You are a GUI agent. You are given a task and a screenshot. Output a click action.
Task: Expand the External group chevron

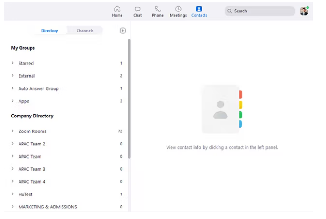pos(13,76)
